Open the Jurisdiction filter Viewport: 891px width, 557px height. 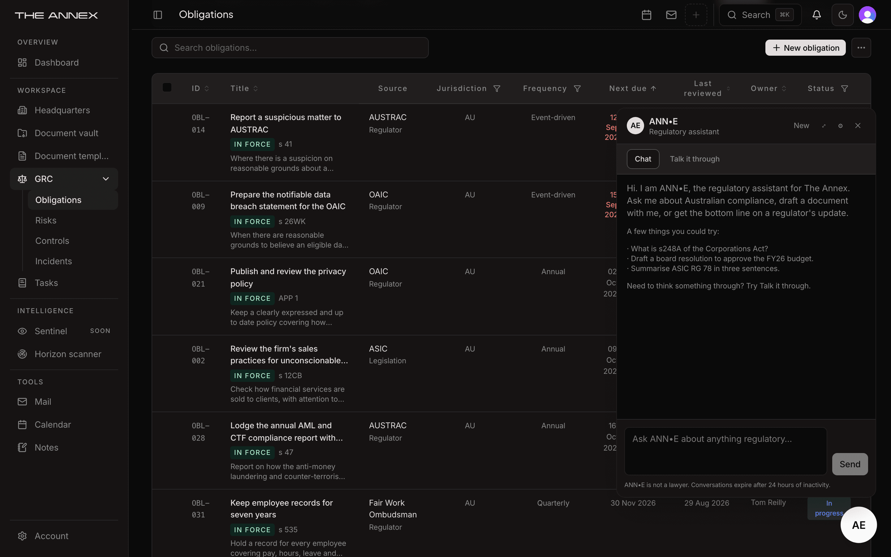tap(497, 89)
